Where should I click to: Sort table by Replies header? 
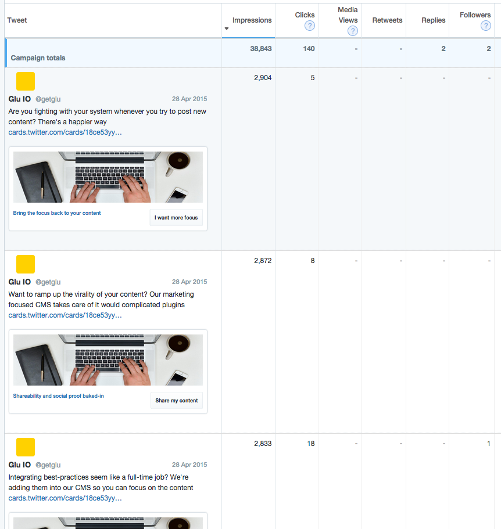coord(433,20)
